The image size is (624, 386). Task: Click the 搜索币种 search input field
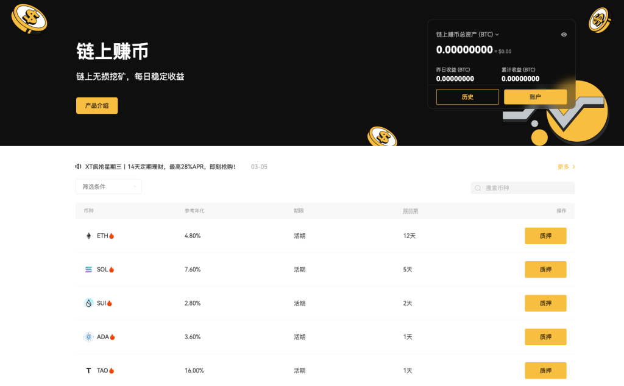click(522, 188)
